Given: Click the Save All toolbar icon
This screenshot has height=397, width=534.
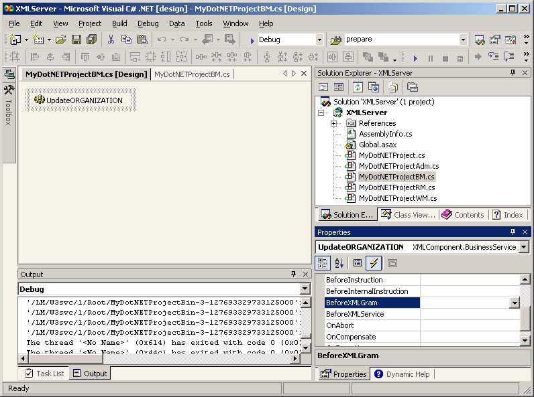Looking at the screenshot, I should (x=91, y=40).
